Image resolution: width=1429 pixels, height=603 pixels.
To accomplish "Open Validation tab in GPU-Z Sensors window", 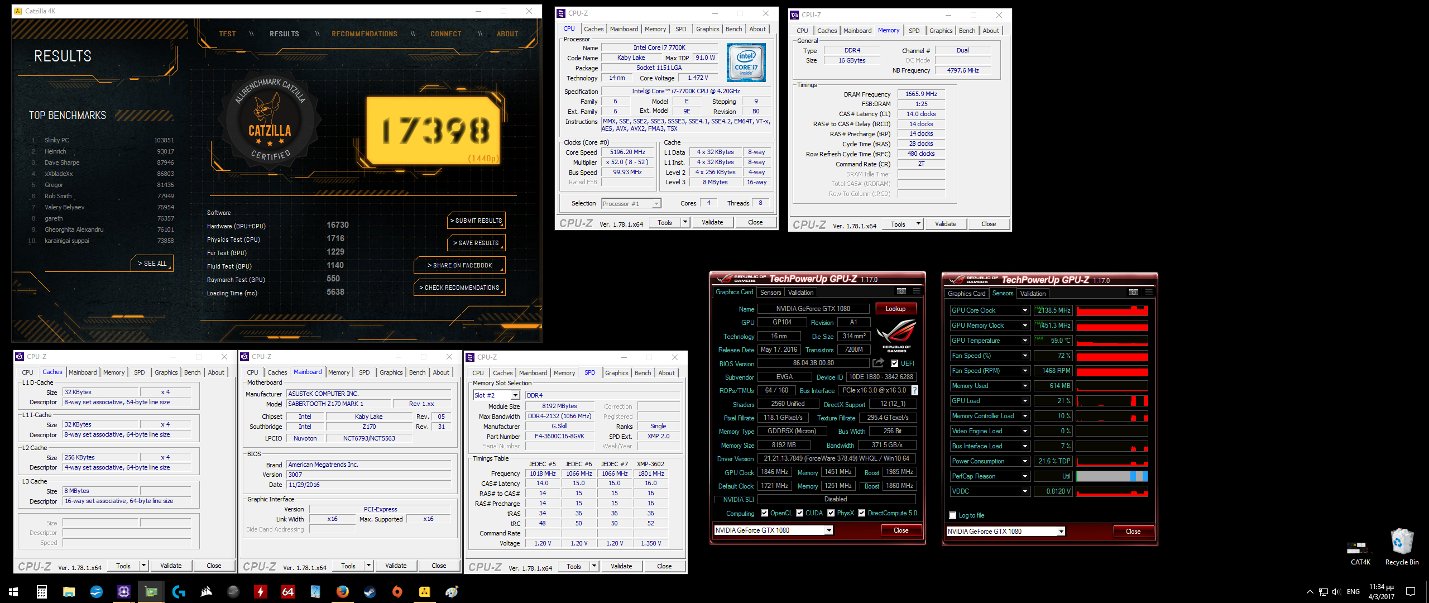I will (1033, 294).
